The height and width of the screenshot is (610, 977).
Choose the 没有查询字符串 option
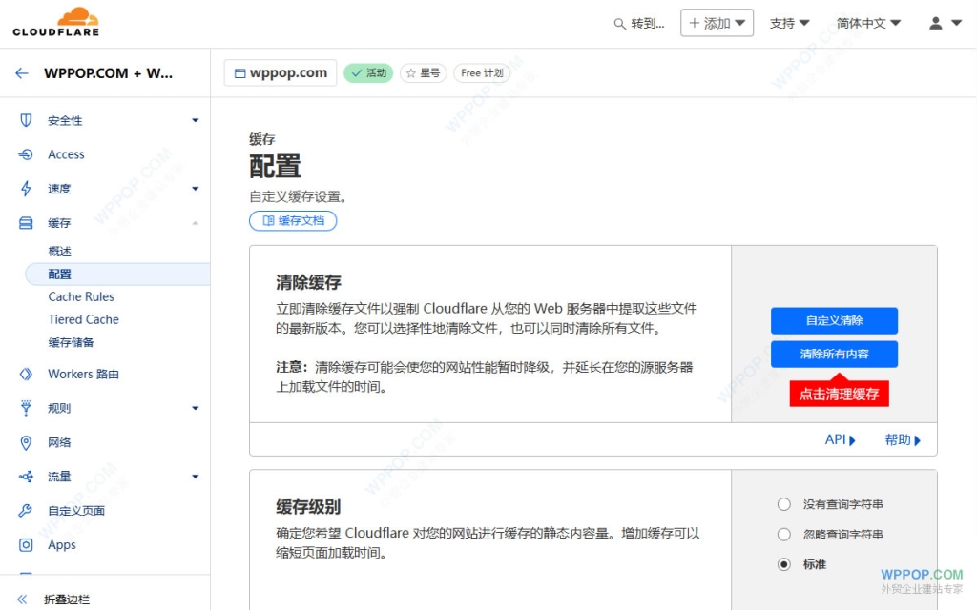[783, 503]
